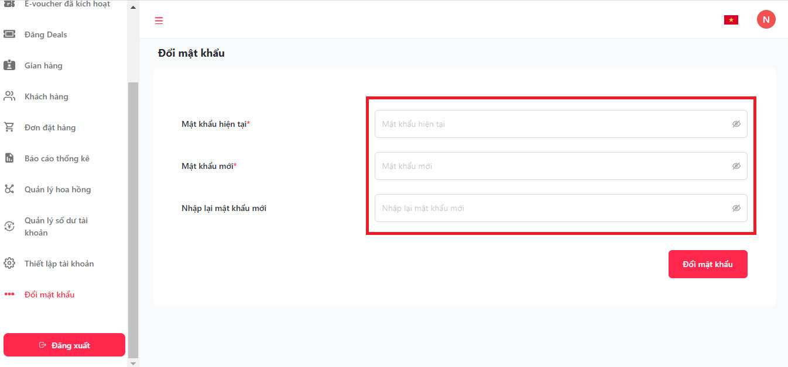Toggle visibility of Mật khẩu mới field
The image size is (788, 367).
click(x=736, y=166)
